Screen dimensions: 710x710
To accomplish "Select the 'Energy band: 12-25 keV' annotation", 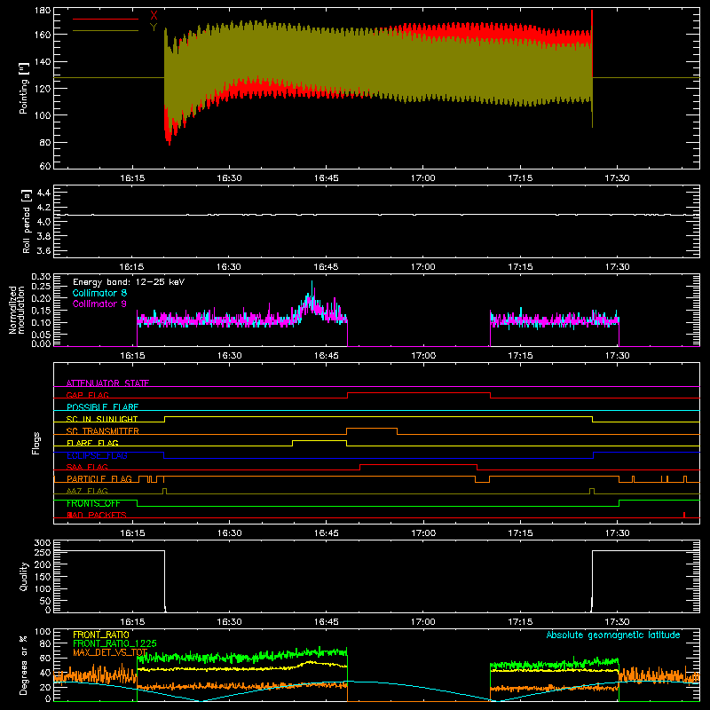I will click(x=129, y=282).
